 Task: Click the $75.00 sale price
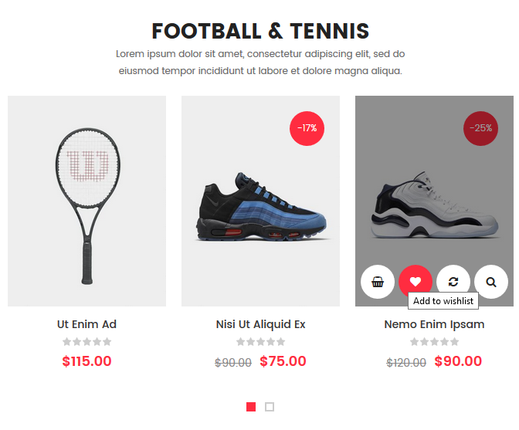283,361
